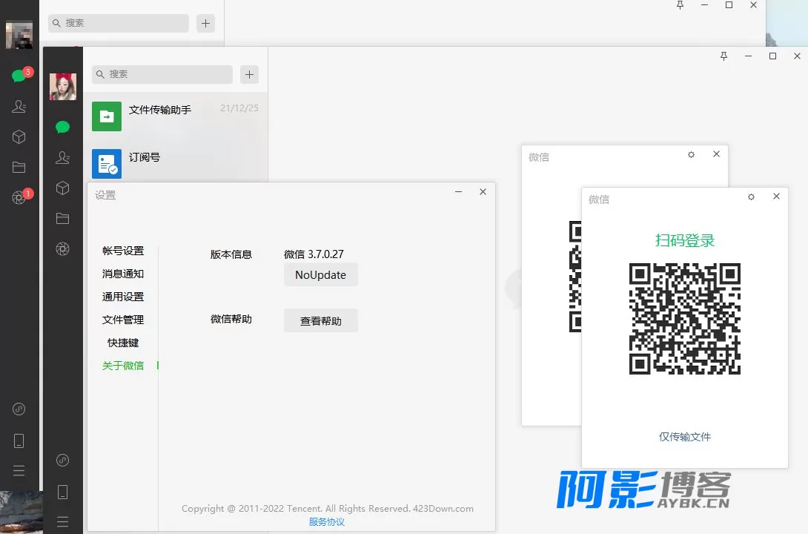808x534 pixels.
Task: Open Mini Programs icon in back WeChat sidebar
Action: (x=19, y=409)
